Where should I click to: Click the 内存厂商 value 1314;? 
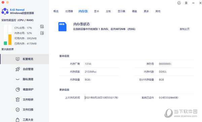(x=88, y=64)
